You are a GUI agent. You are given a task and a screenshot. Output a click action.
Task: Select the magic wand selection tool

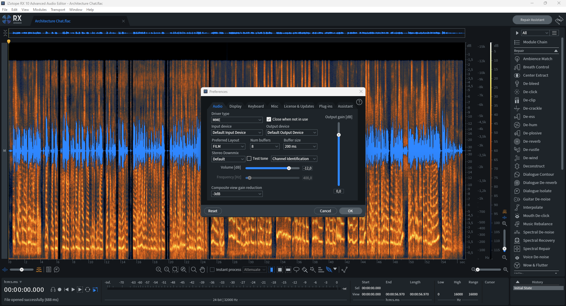[x=313, y=269]
